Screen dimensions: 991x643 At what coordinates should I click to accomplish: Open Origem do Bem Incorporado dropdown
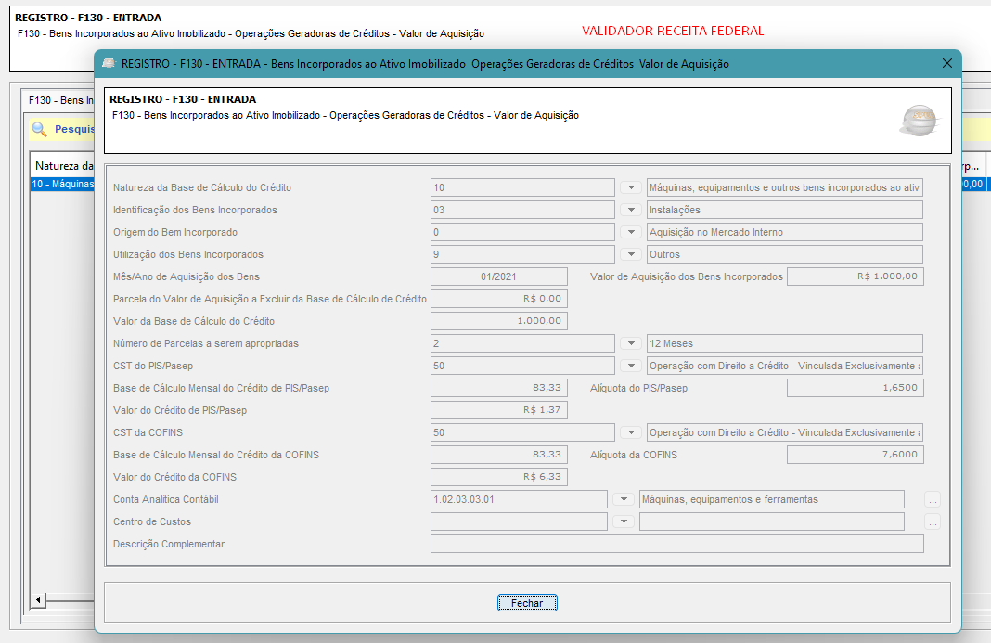(x=631, y=232)
